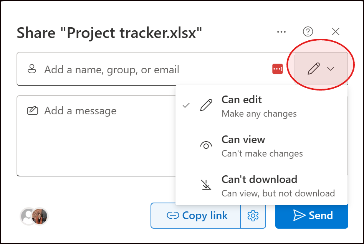Click the checkmark beside Can edit
364x244 pixels.
[x=187, y=105]
